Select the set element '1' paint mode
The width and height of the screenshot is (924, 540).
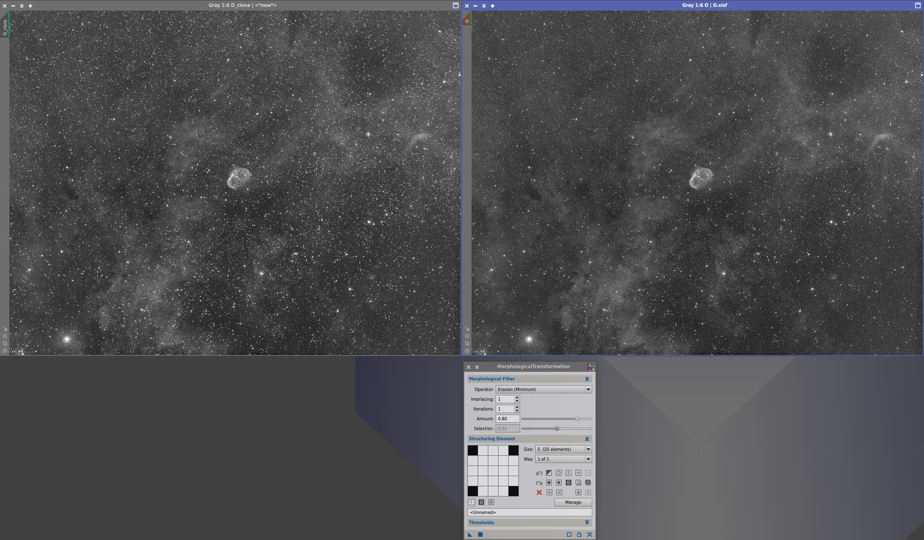pyautogui.click(x=472, y=502)
